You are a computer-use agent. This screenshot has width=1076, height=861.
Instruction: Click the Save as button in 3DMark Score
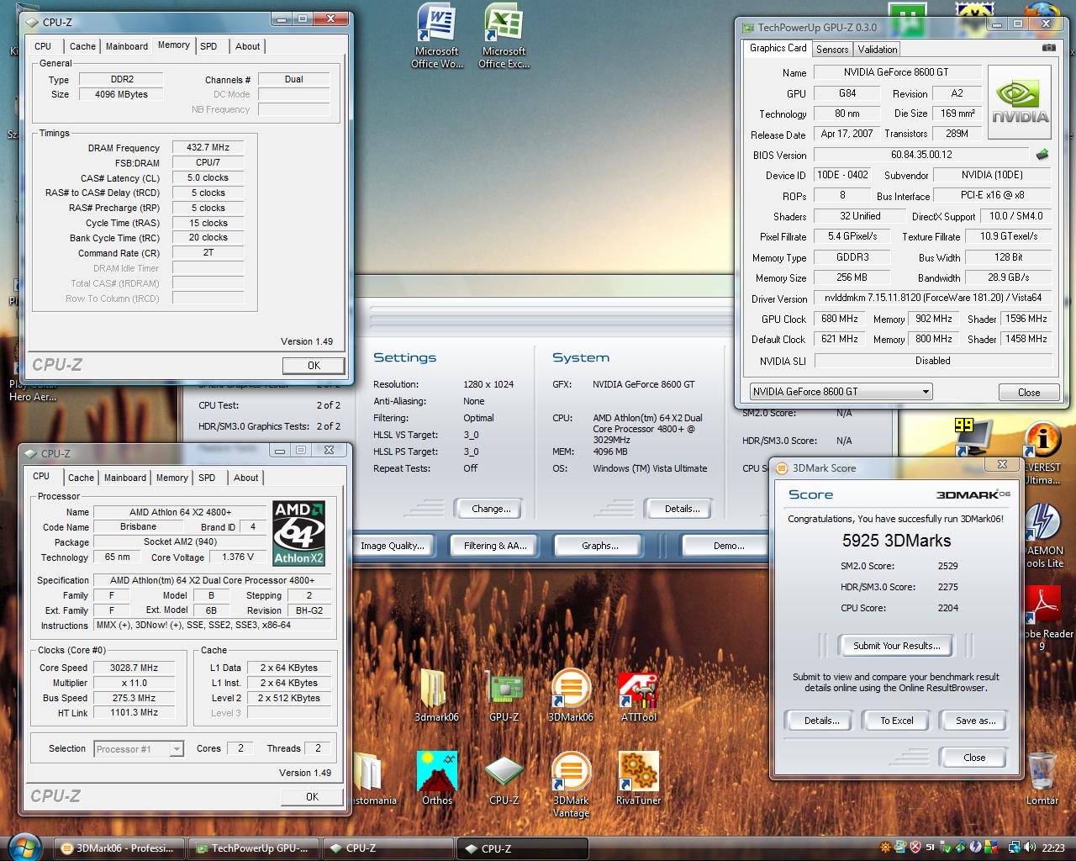point(975,721)
